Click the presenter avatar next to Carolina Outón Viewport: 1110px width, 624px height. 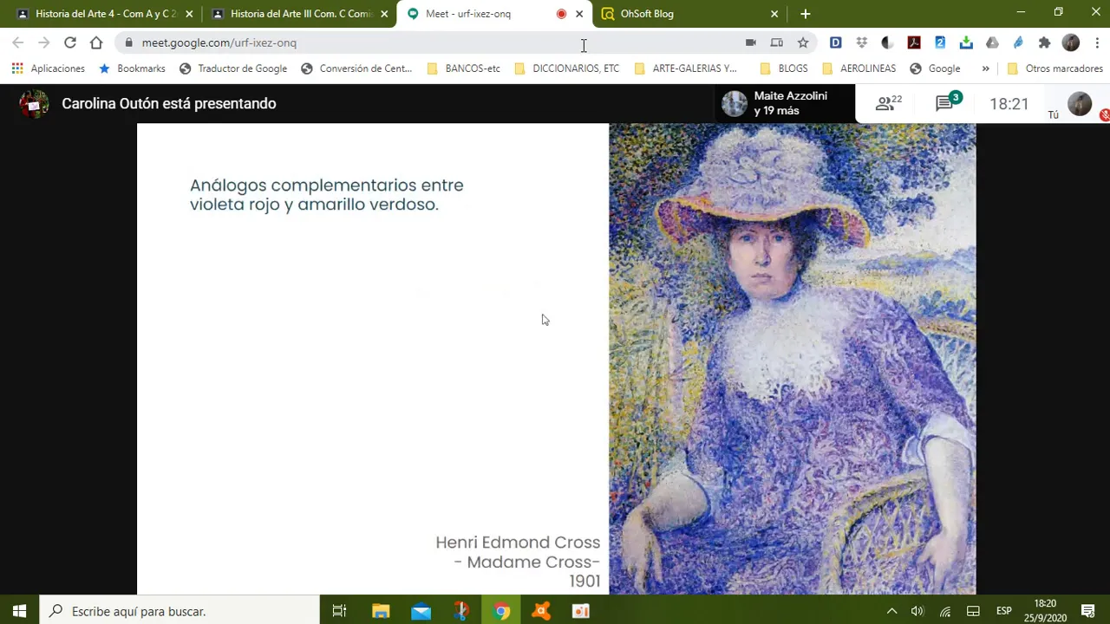(34, 104)
